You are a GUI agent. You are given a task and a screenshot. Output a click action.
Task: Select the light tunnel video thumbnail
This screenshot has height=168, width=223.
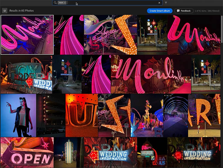(x=176, y=115)
